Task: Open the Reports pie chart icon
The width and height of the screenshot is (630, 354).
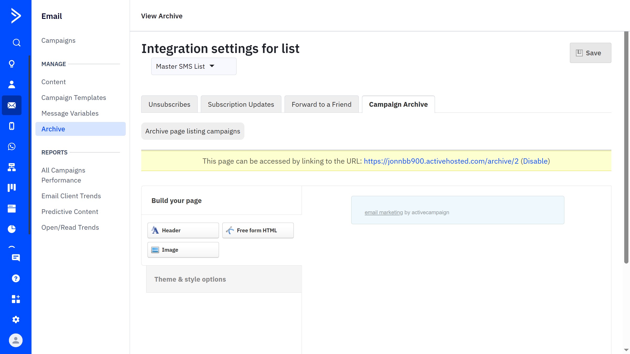Action: coord(12,229)
